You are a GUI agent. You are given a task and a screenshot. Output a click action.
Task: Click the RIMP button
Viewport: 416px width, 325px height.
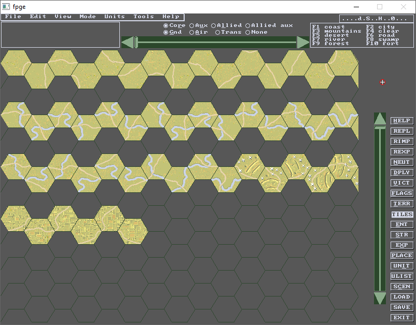[x=401, y=142]
